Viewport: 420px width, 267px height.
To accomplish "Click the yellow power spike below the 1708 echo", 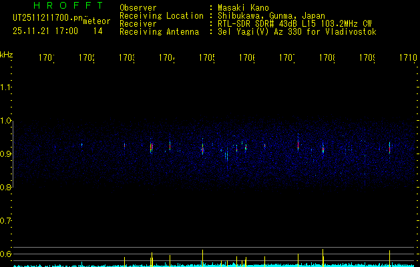I will coord(323,258).
